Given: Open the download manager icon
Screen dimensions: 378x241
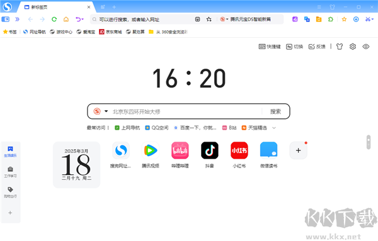Looking at the screenshot, I should pos(356,20).
